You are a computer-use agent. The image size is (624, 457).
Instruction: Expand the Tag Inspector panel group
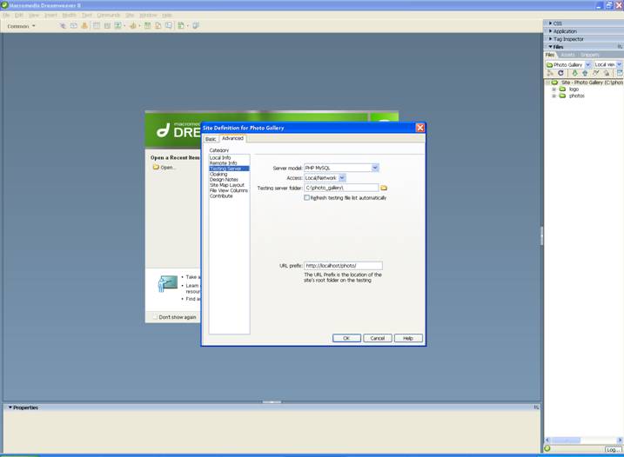click(x=550, y=39)
